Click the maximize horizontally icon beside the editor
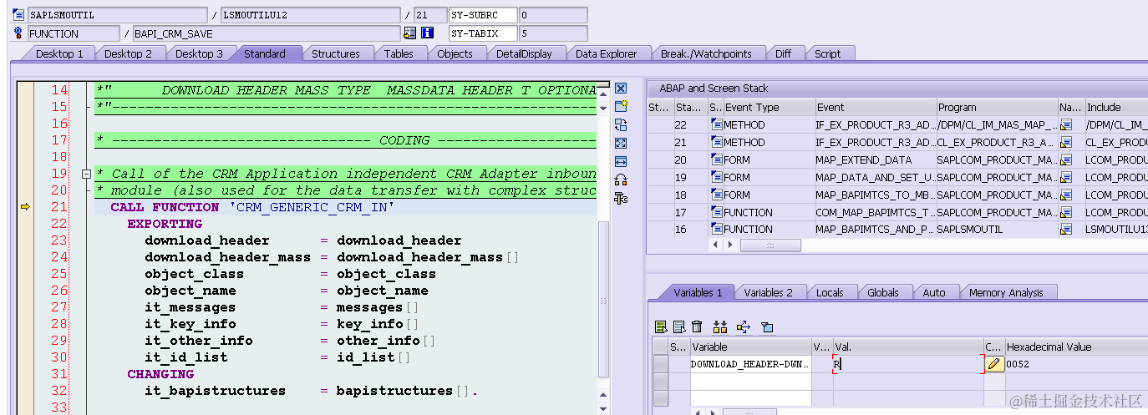This screenshot has width=1148, height=415. pos(621,161)
